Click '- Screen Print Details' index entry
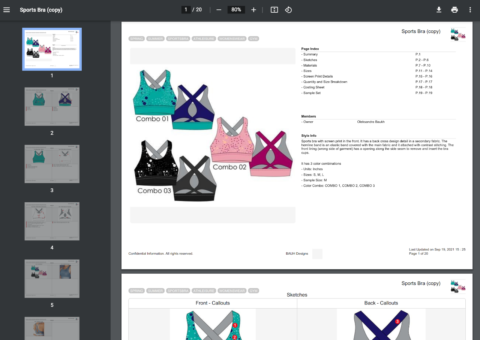The image size is (480, 340). coord(317,76)
